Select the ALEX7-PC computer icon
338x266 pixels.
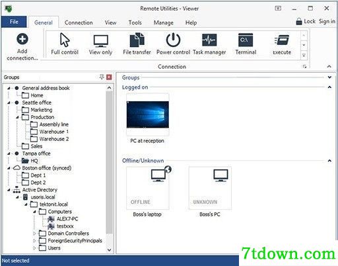click(x=51, y=219)
